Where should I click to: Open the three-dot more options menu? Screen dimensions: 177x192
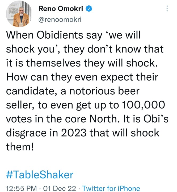coord(167,9)
